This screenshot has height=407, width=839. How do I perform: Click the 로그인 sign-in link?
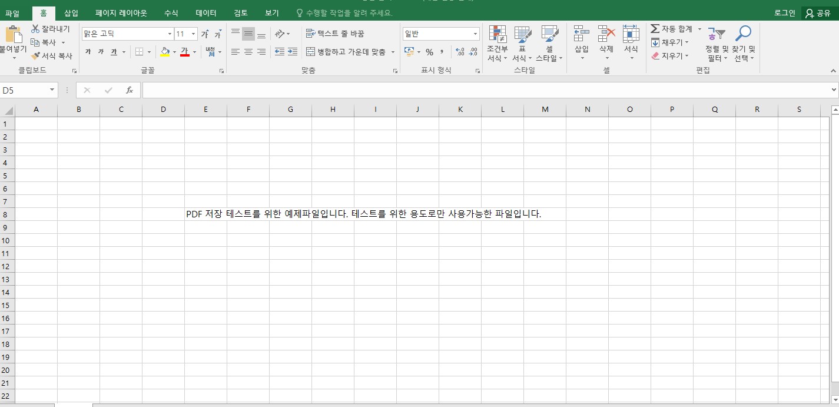tap(784, 12)
